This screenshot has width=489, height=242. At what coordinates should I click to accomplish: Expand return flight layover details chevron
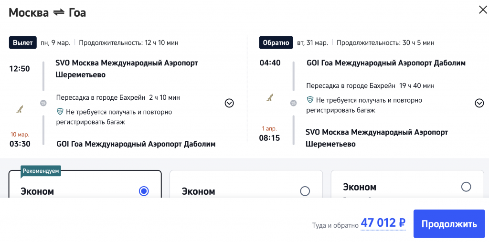tap(479, 103)
